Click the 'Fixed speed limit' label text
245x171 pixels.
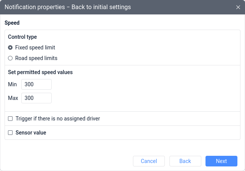coord(35,47)
